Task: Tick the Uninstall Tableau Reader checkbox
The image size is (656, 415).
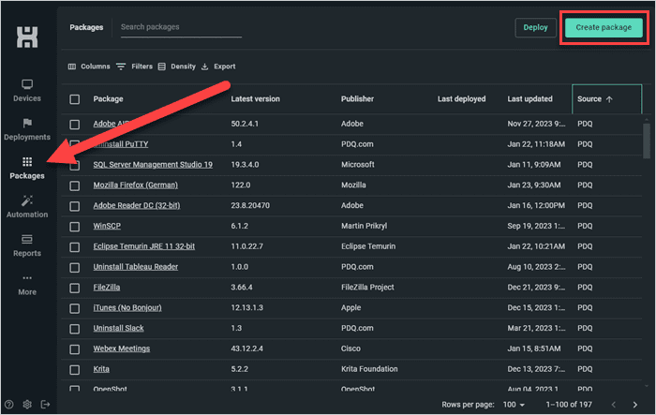Action: (x=74, y=268)
